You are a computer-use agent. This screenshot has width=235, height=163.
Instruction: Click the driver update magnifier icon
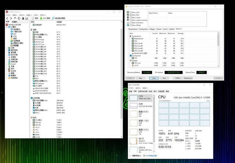tap(53, 18)
